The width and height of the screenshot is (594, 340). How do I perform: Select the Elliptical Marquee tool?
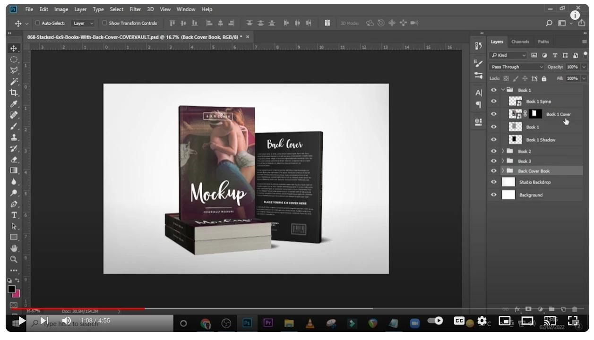pyautogui.click(x=14, y=59)
